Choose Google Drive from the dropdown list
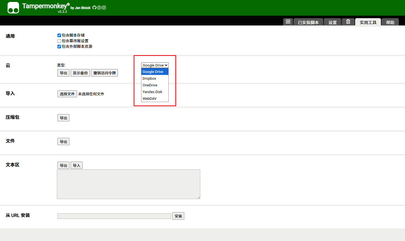This screenshot has width=405, height=241. coord(155,72)
